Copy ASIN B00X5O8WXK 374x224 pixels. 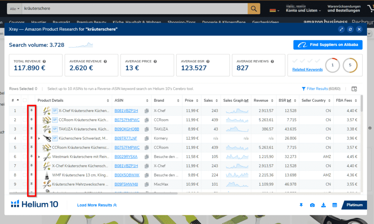[147, 175]
